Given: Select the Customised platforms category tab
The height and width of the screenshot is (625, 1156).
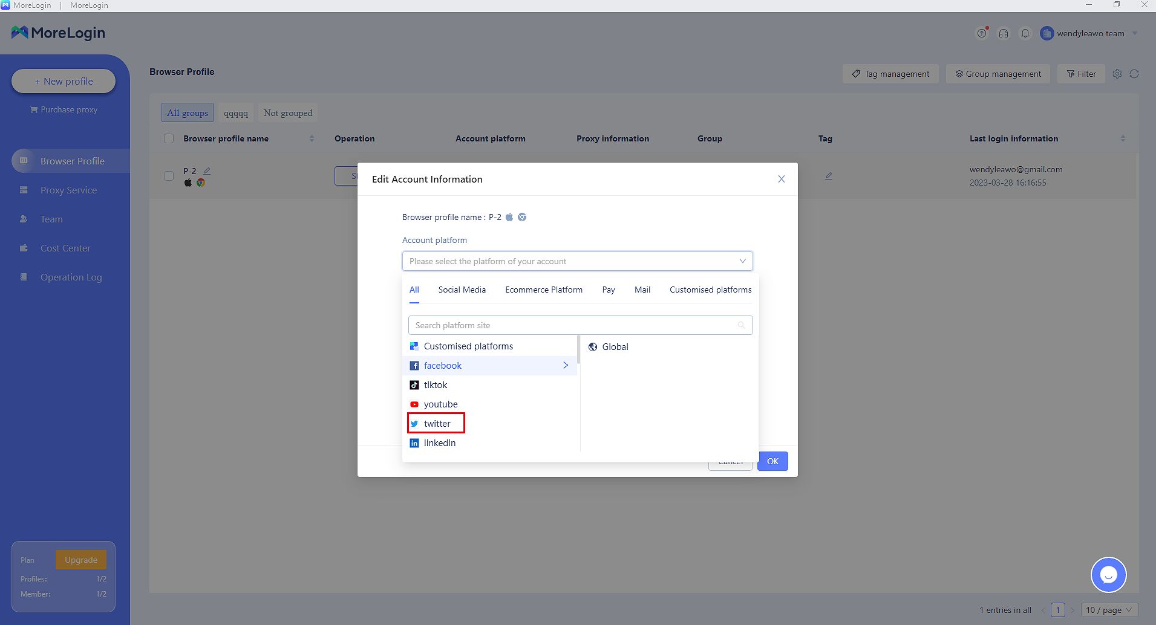Looking at the screenshot, I should (711, 290).
